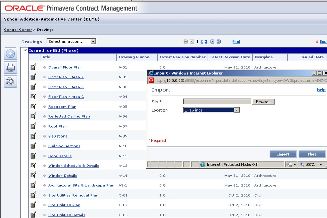Click edit icon for Roof Plan row
327x218 pixels.
[33, 126]
